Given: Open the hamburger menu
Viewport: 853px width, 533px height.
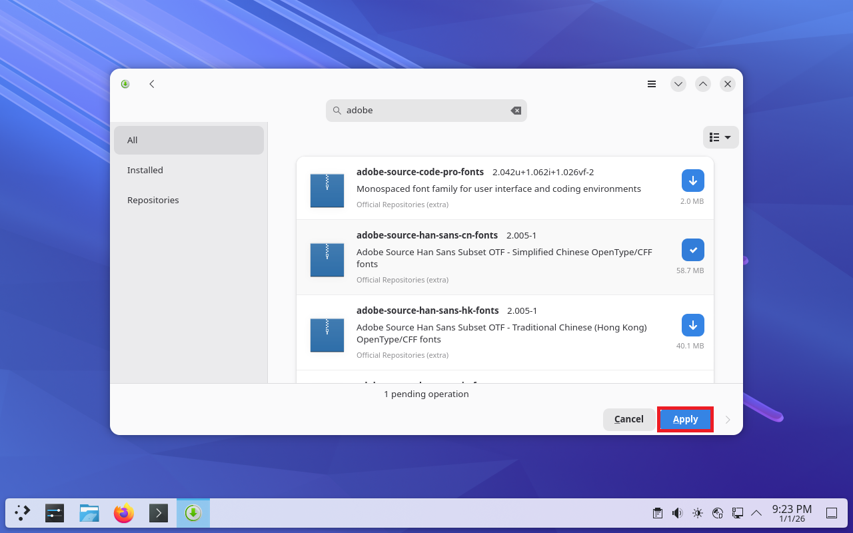Looking at the screenshot, I should point(652,84).
